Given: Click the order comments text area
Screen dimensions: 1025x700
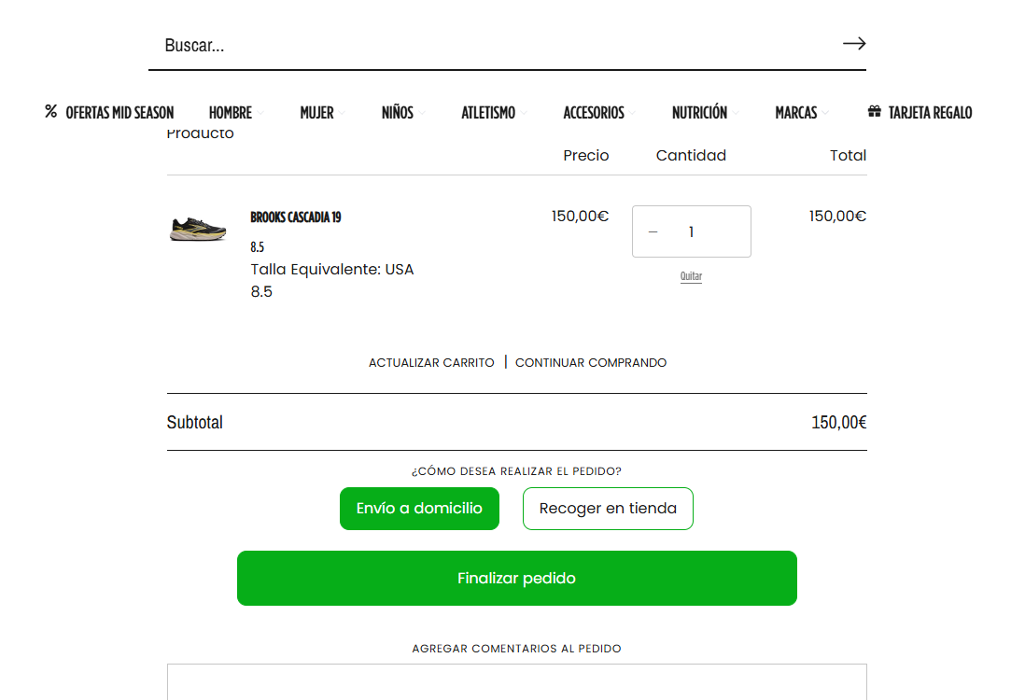Looking at the screenshot, I should pos(516,681).
